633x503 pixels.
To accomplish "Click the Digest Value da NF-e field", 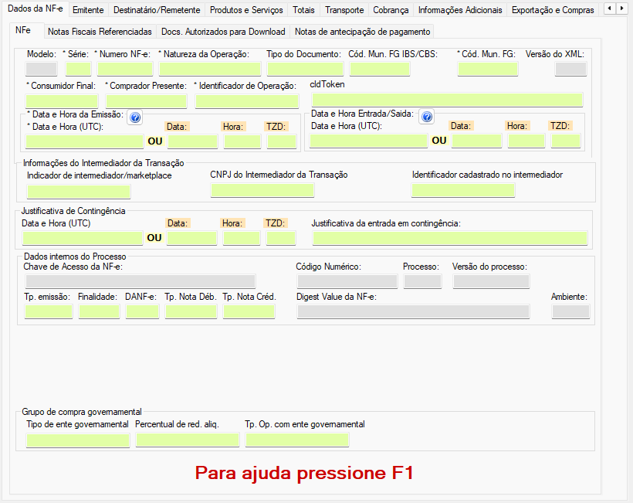I will pos(414,312).
